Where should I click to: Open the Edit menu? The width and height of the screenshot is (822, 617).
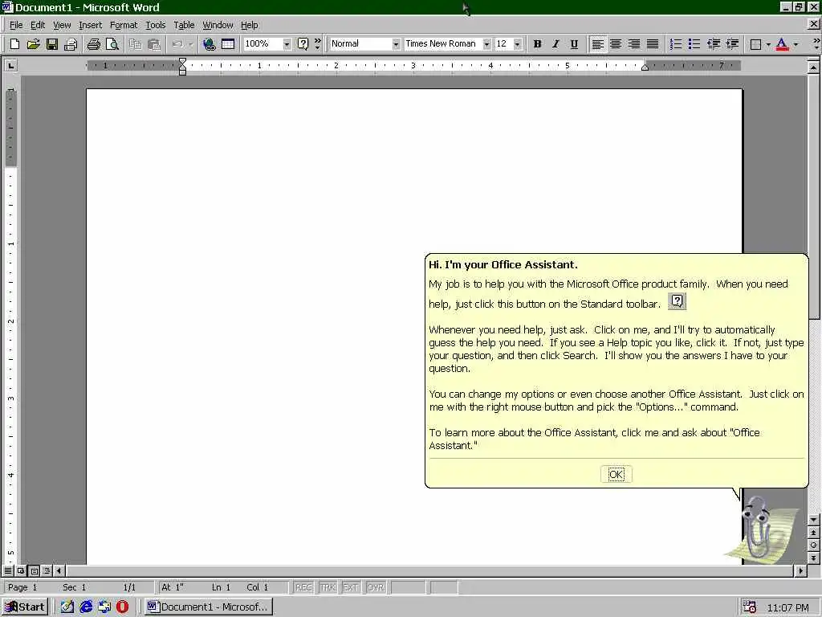click(38, 25)
